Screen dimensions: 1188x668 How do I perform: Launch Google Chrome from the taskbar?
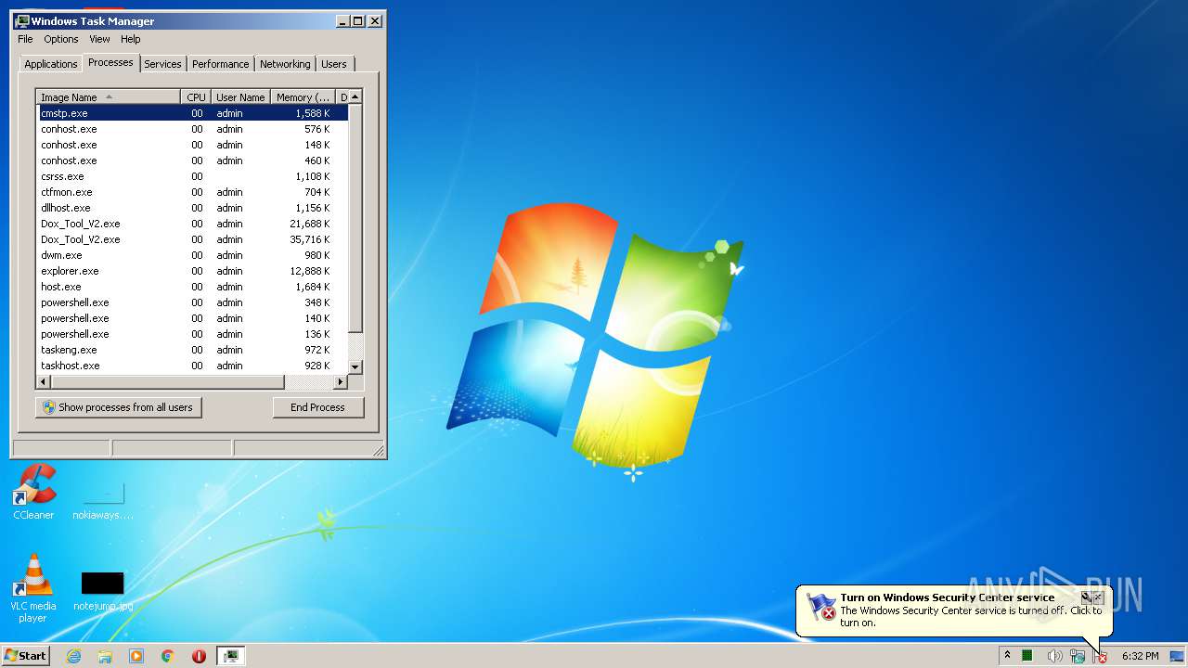[x=168, y=656]
